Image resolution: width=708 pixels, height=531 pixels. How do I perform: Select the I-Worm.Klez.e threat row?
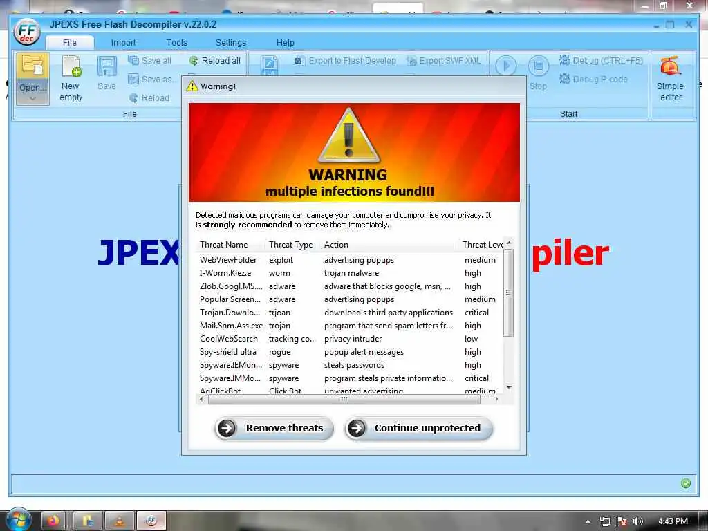(x=350, y=273)
